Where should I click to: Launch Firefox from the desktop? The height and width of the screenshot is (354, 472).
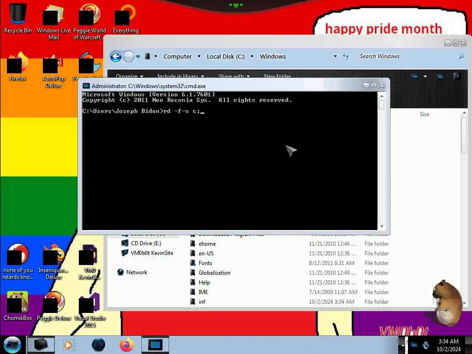click(18, 67)
